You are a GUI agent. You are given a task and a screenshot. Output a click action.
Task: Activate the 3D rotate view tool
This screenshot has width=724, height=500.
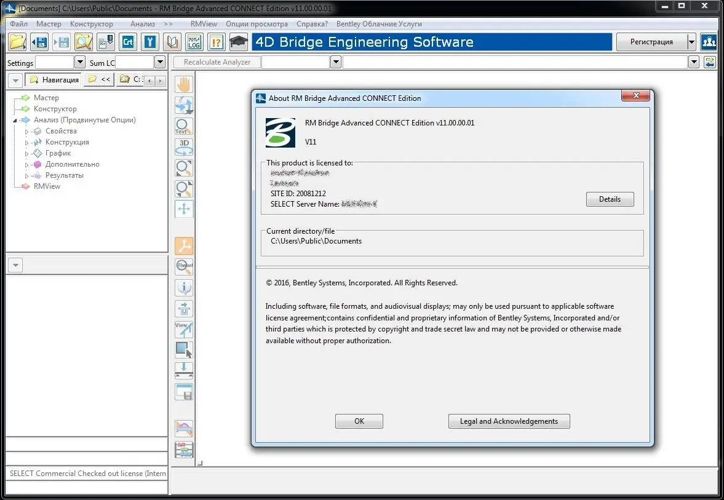pyautogui.click(x=184, y=147)
